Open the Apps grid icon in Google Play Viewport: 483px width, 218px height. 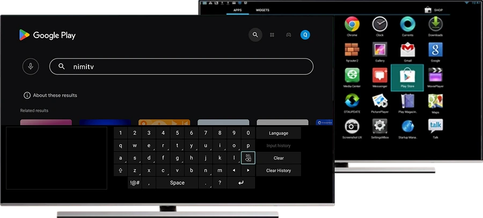point(272,35)
